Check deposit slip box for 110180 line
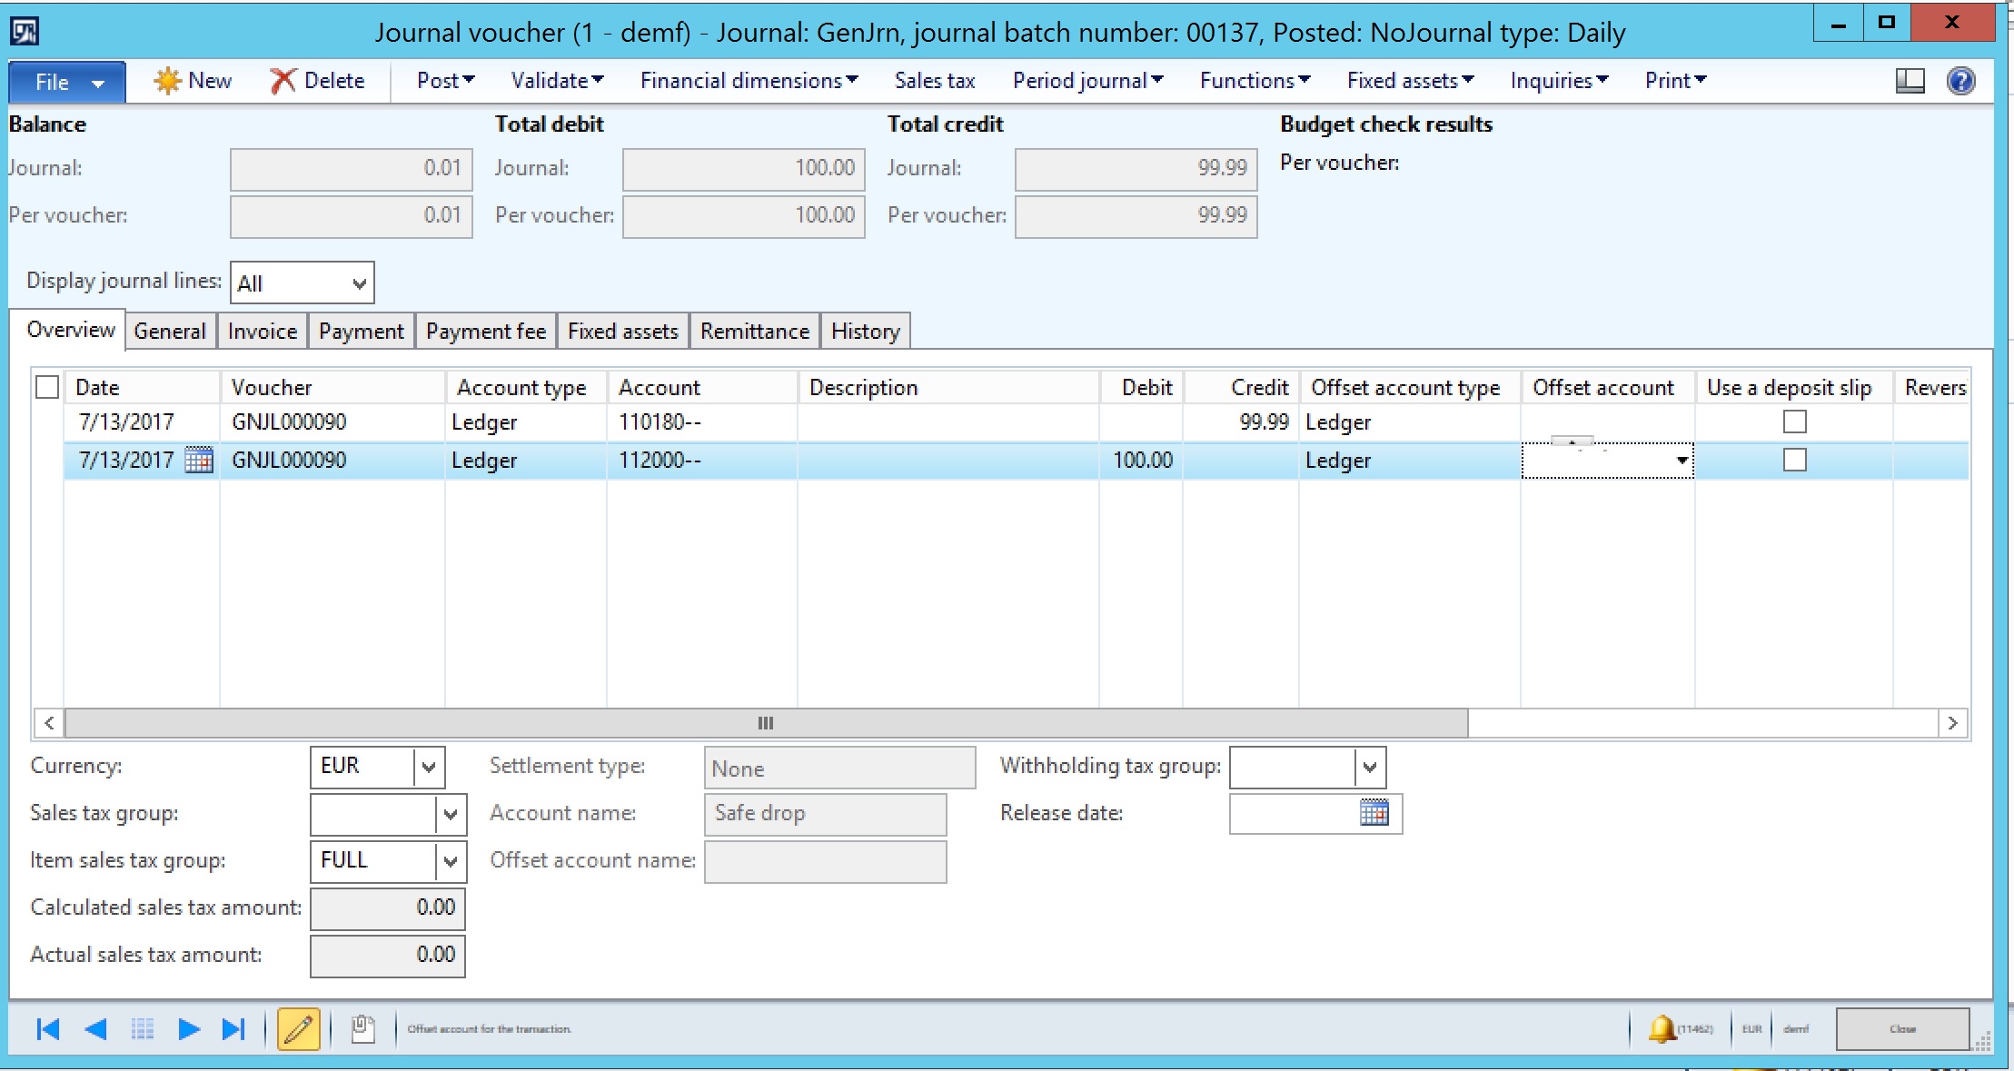2014x1071 pixels. 1794,421
